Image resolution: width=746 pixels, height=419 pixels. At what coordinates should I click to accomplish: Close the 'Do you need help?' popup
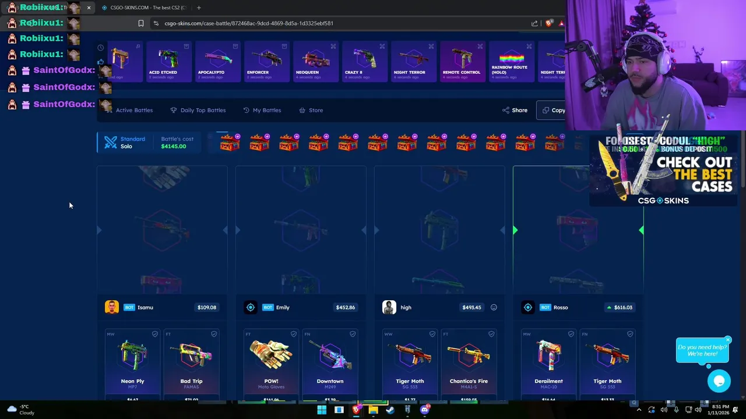[x=728, y=340]
